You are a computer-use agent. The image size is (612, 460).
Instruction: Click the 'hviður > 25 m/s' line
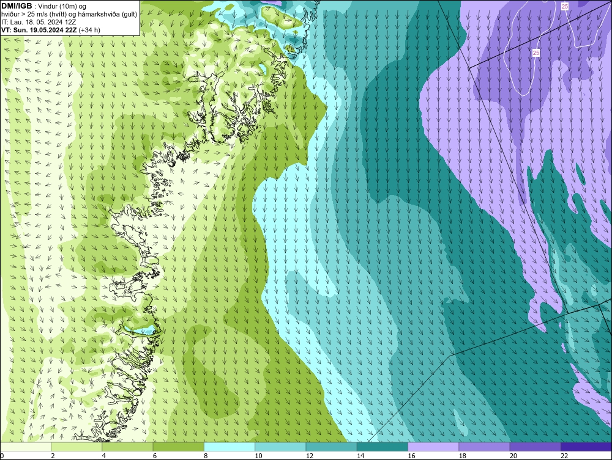click(x=69, y=15)
